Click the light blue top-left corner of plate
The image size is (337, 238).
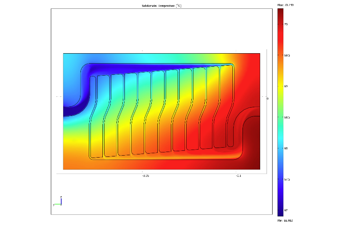70,59
